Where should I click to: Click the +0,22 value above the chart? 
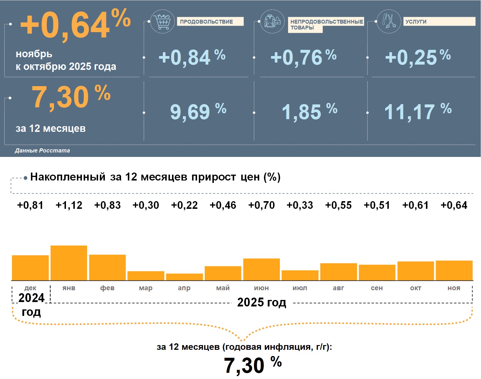pos(184,205)
